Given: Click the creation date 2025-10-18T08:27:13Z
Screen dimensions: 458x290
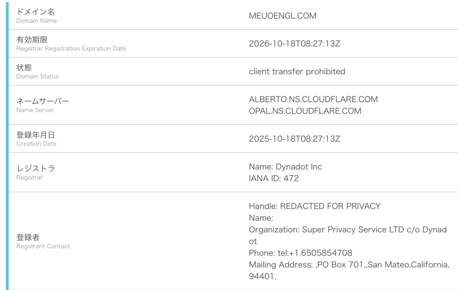Looking at the screenshot, I should [x=294, y=139].
